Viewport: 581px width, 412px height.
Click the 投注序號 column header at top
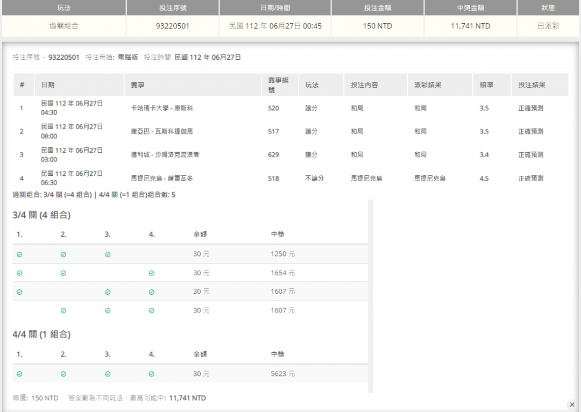(173, 8)
